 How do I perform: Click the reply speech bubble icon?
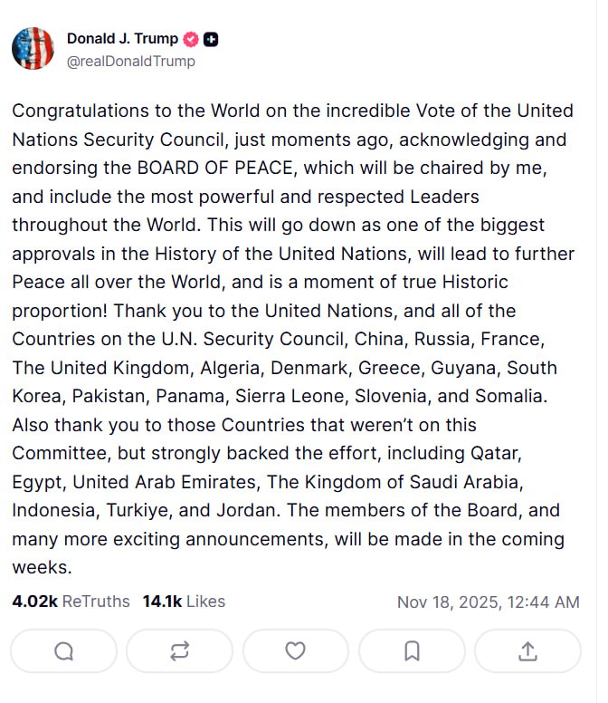tap(63, 650)
